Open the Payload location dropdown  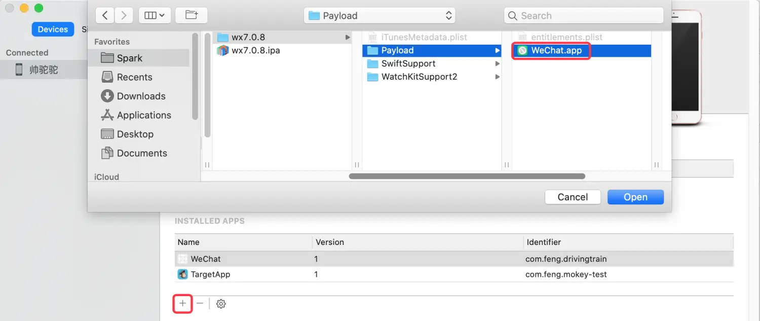(x=379, y=16)
